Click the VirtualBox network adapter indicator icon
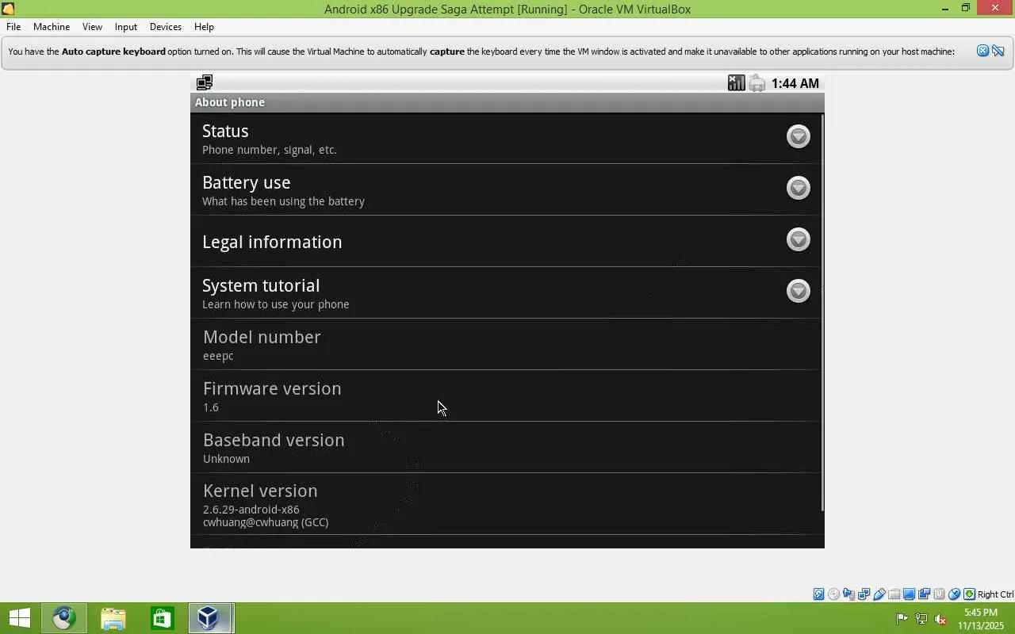Screen dimensions: 1015x634 pyautogui.click(x=864, y=594)
